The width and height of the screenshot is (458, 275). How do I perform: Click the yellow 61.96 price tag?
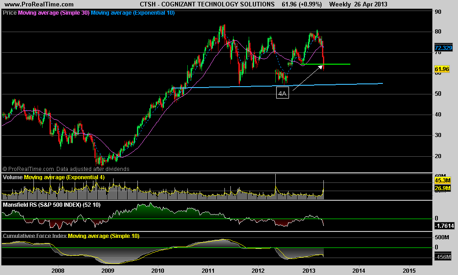click(x=442, y=69)
